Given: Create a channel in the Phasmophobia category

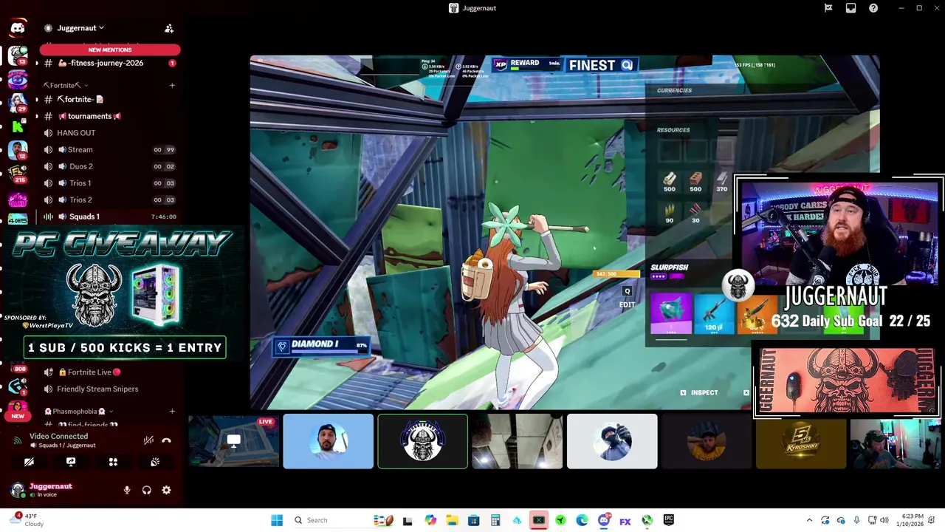Looking at the screenshot, I should [172, 411].
